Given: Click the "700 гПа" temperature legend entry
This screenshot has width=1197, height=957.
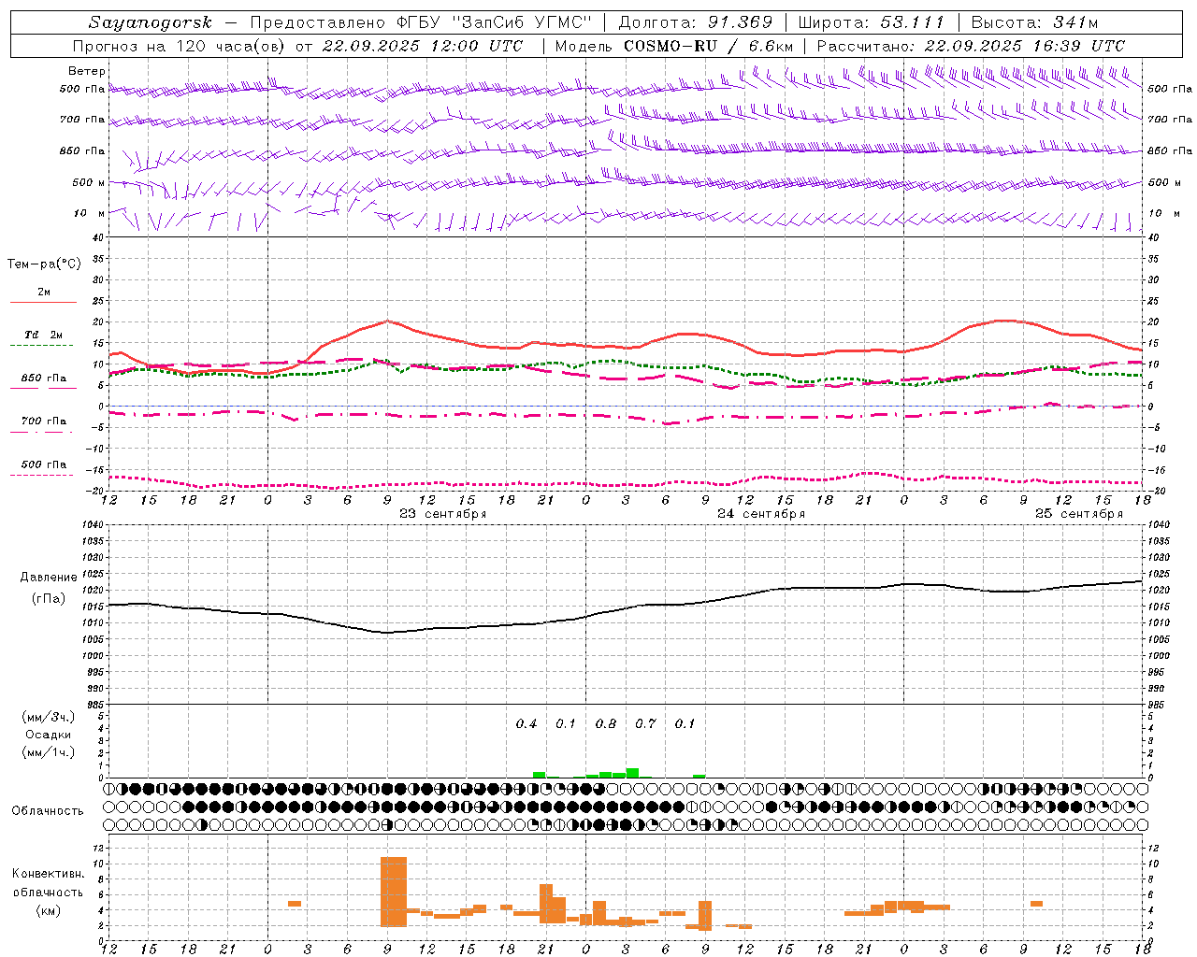Looking at the screenshot, I should [x=44, y=421].
